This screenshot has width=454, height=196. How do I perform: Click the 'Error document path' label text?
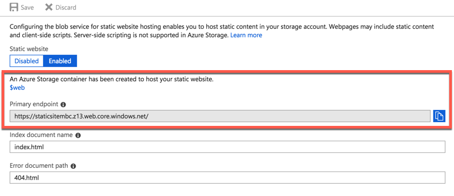coord(39,166)
